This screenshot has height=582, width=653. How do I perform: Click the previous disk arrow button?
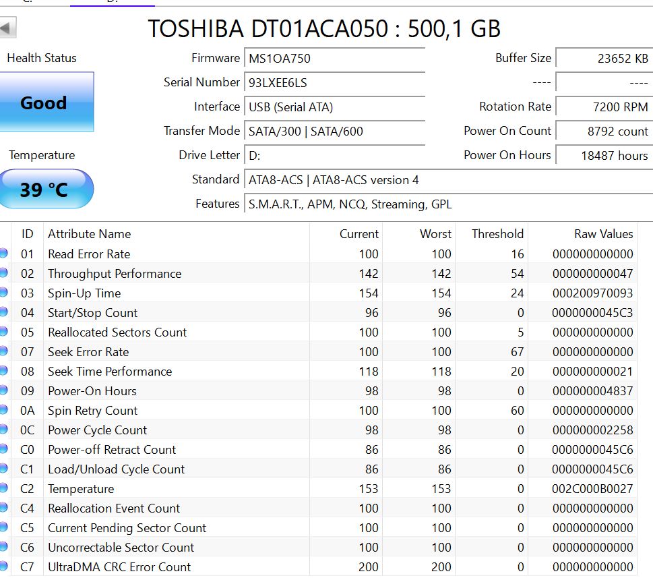tap(7, 28)
